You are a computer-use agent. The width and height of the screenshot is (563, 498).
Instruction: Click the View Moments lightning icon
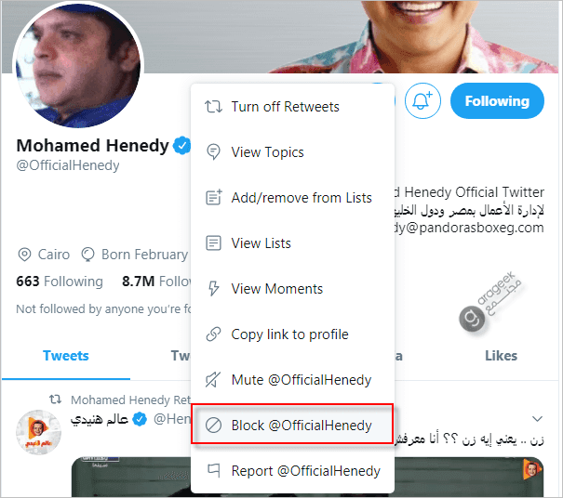pos(213,289)
